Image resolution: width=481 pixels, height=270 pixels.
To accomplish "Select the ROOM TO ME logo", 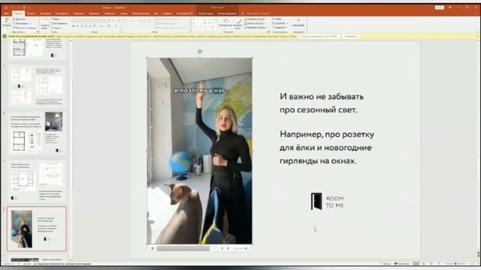I will point(327,202).
